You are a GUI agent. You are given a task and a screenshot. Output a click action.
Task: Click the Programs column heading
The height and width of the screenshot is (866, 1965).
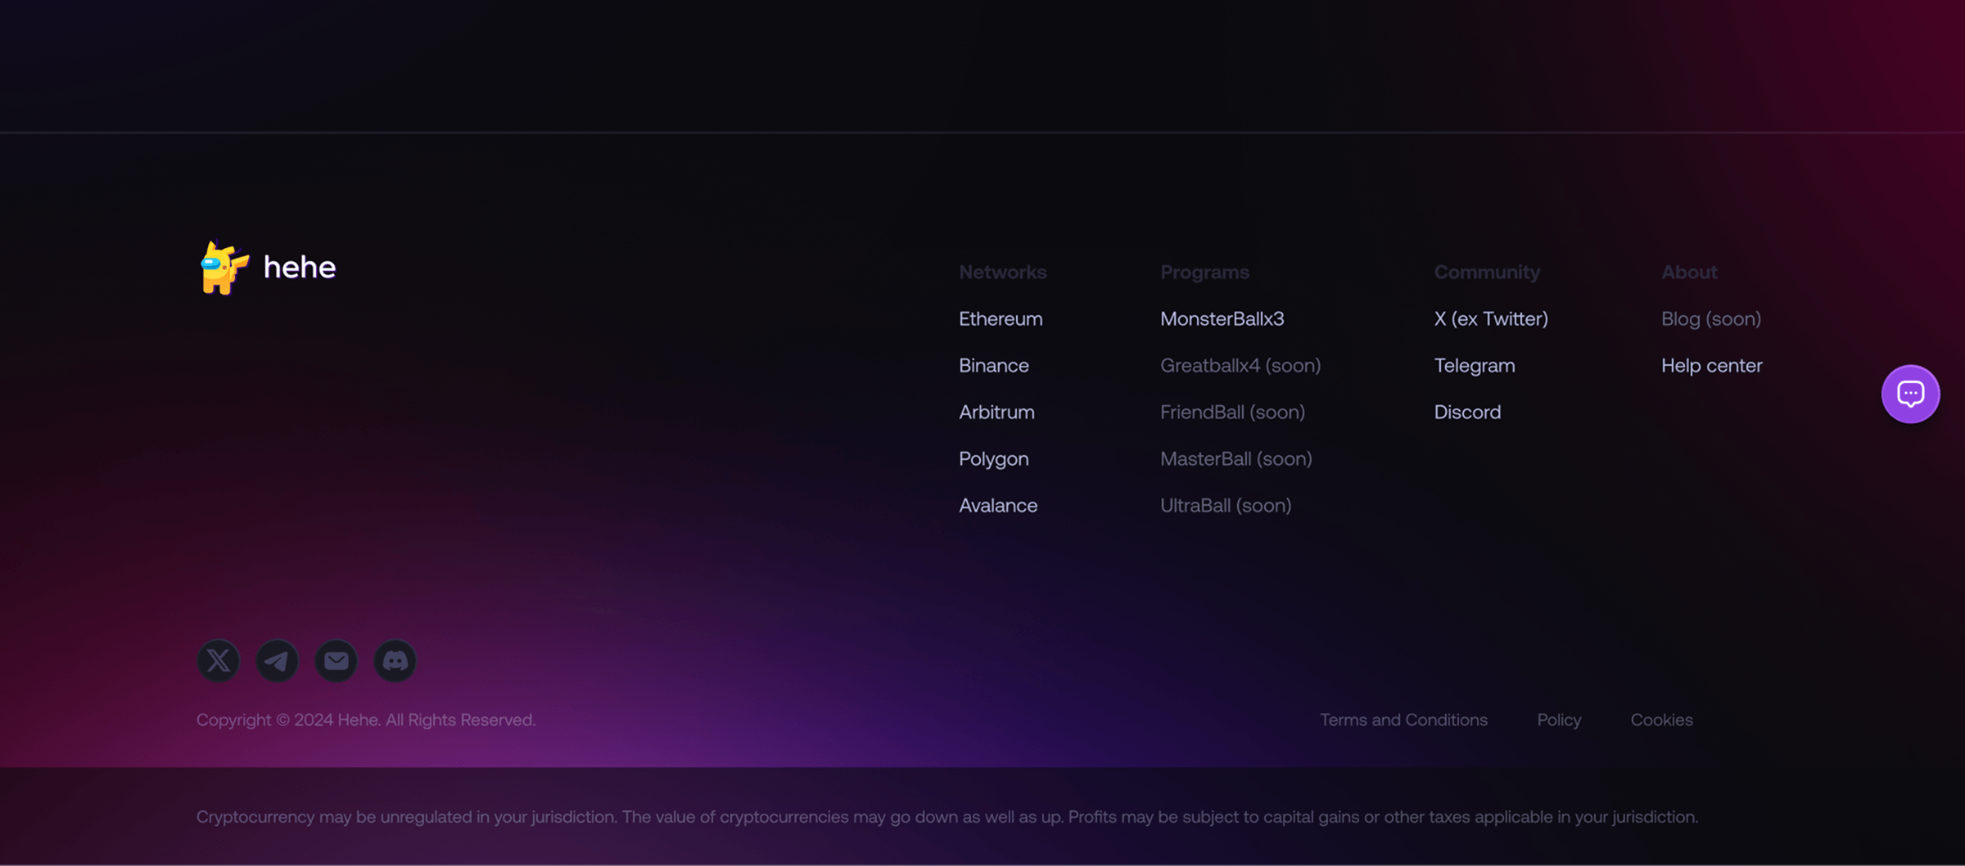coord(1204,272)
